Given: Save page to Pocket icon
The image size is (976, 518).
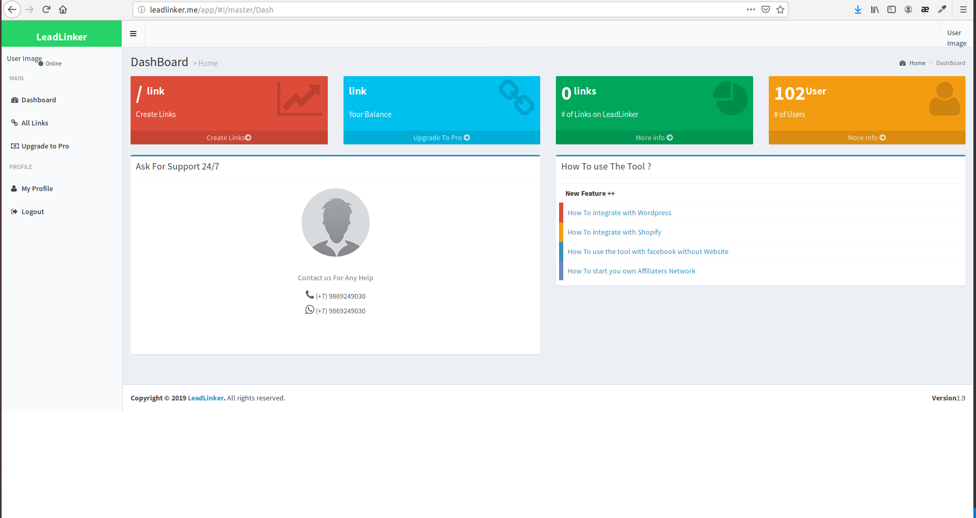Looking at the screenshot, I should click(766, 9).
